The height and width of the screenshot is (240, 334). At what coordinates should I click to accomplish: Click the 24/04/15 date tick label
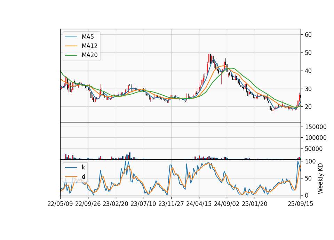tap(199, 204)
